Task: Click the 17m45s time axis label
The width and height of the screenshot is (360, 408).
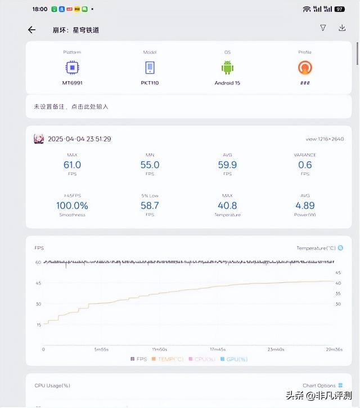Action: (218, 349)
